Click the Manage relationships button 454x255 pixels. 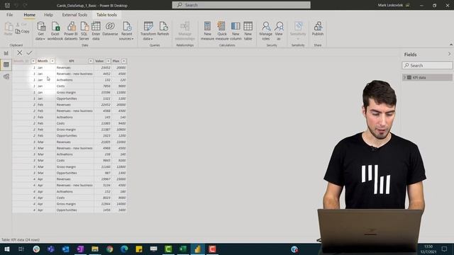pos(184,30)
